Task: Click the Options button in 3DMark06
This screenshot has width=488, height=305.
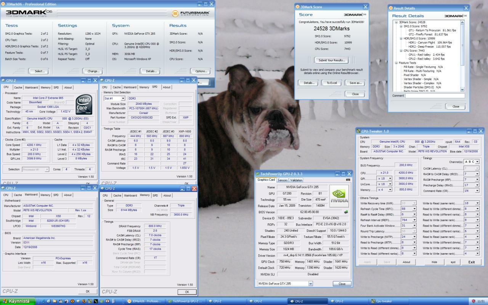Action: point(201,71)
